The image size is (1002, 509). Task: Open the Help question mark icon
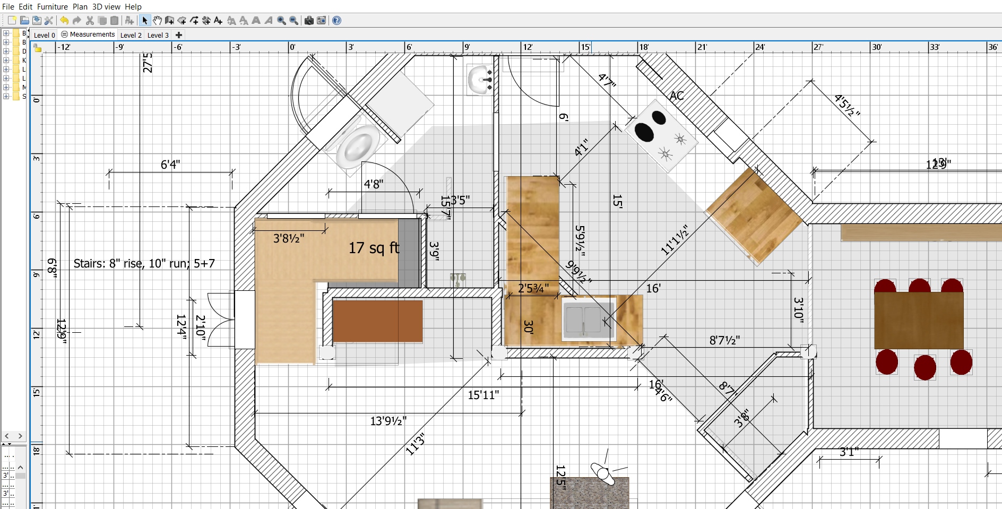pyautogui.click(x=336, y=20)
